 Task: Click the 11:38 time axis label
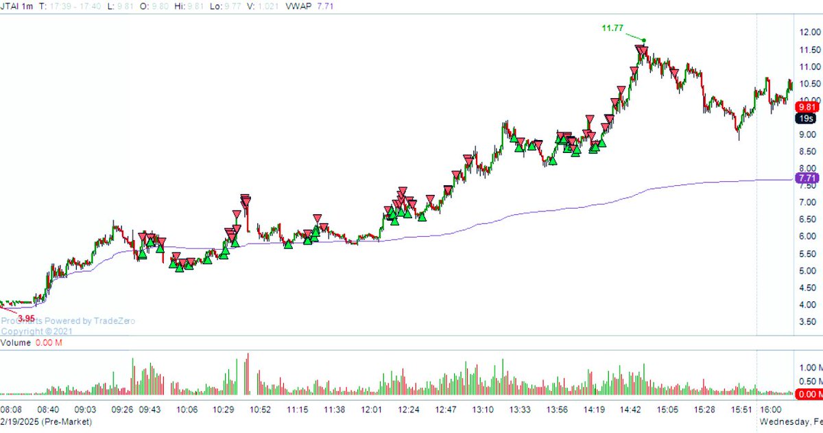[x=335, y=410]
